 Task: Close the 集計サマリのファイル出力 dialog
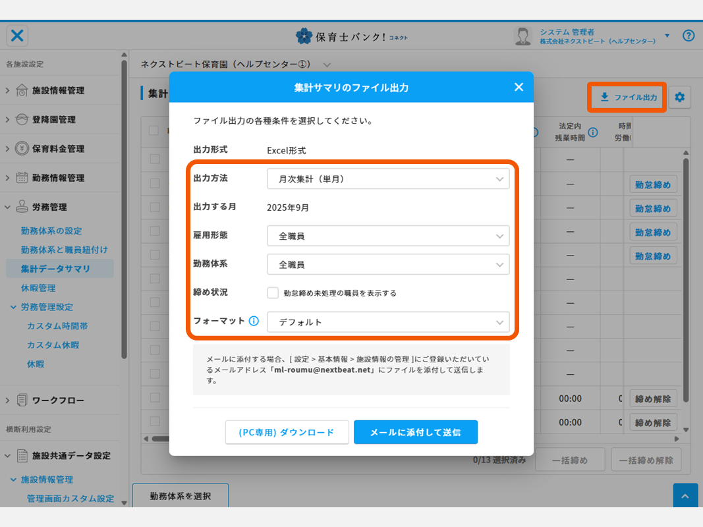click(519, 87)
